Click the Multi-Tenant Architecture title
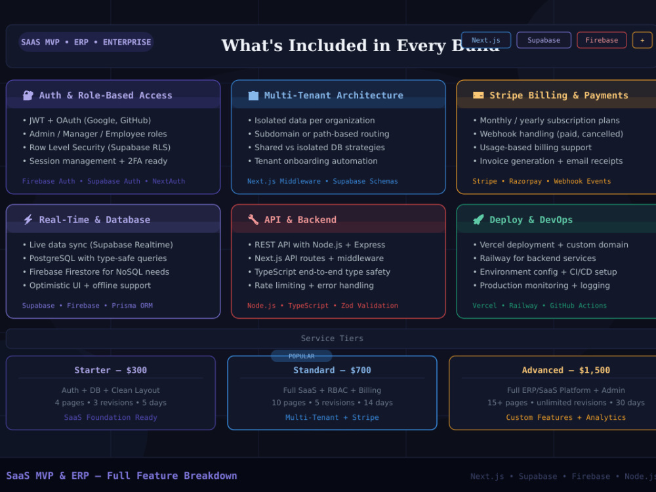 click(x=333, y=95)
